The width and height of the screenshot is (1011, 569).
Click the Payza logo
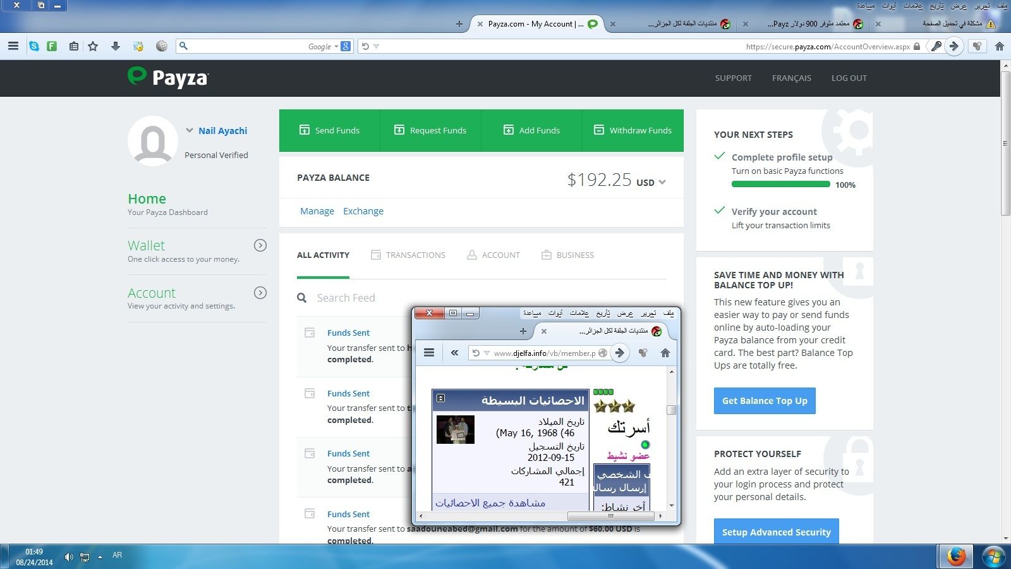tap(168, 77)
